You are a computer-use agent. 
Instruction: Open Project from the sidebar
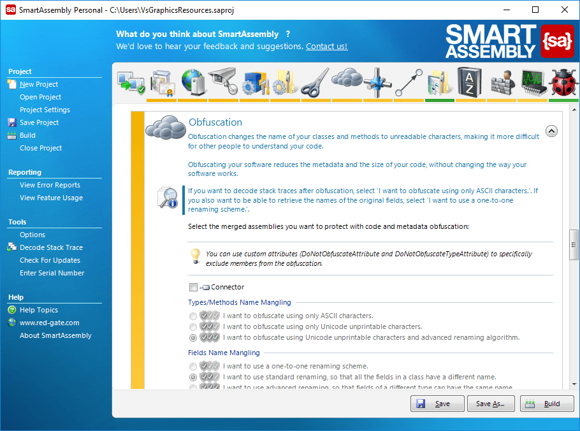pyautogui.click(x=40, y=97)
